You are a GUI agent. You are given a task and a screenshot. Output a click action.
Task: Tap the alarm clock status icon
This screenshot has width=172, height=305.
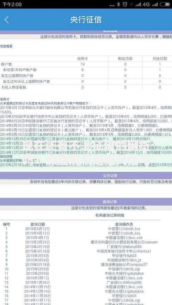pyautogui.click(x=125, y=4)
